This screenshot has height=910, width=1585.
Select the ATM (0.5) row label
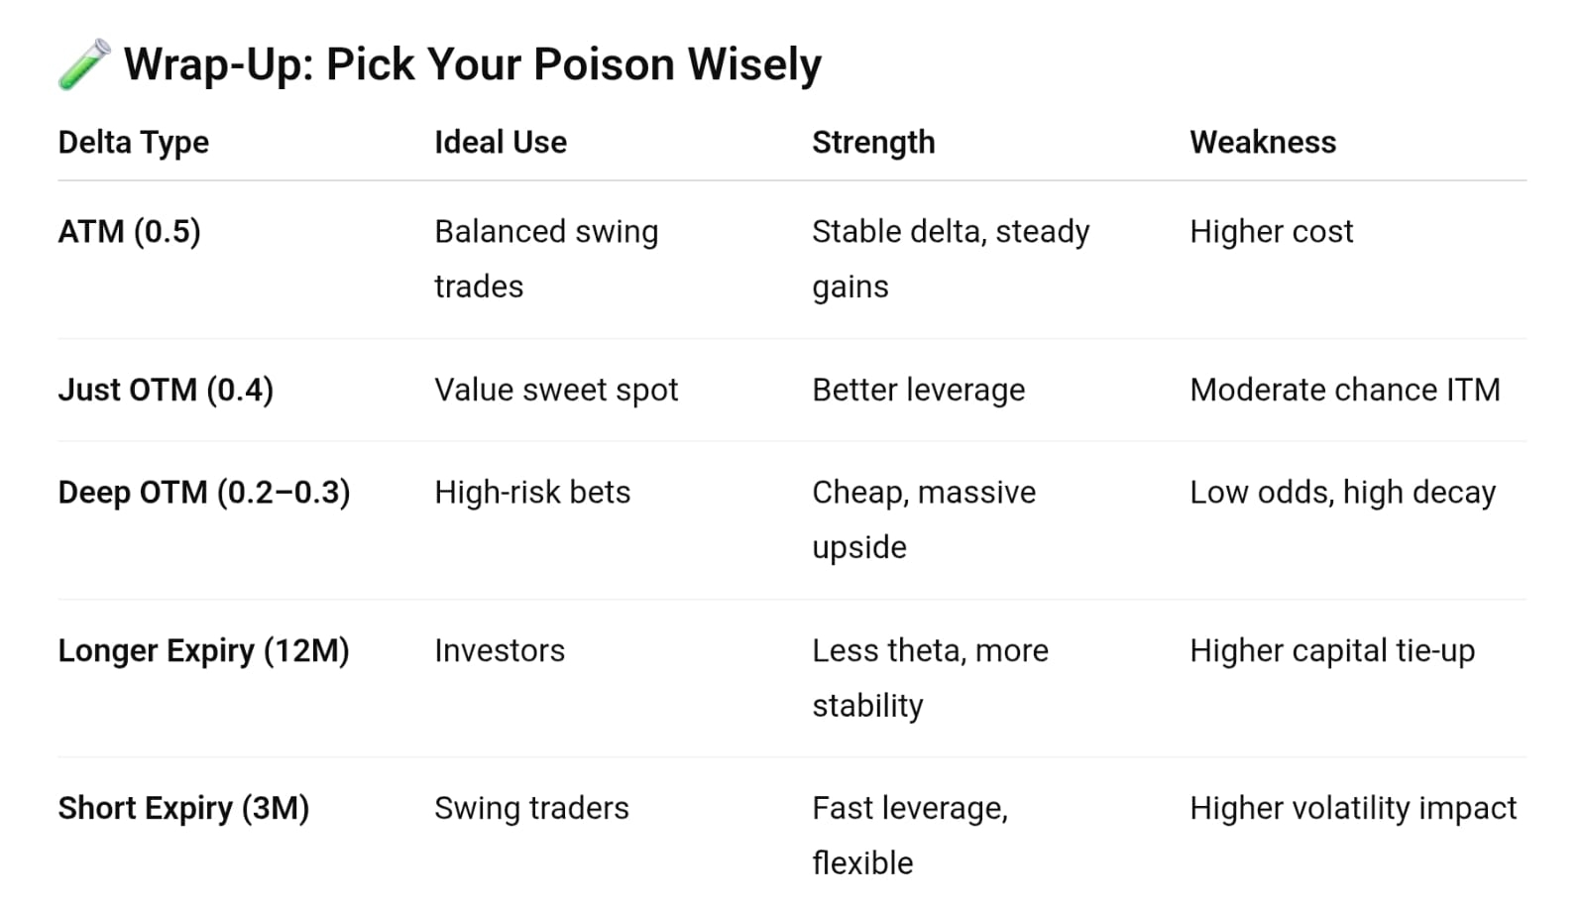tap(130, 232)
